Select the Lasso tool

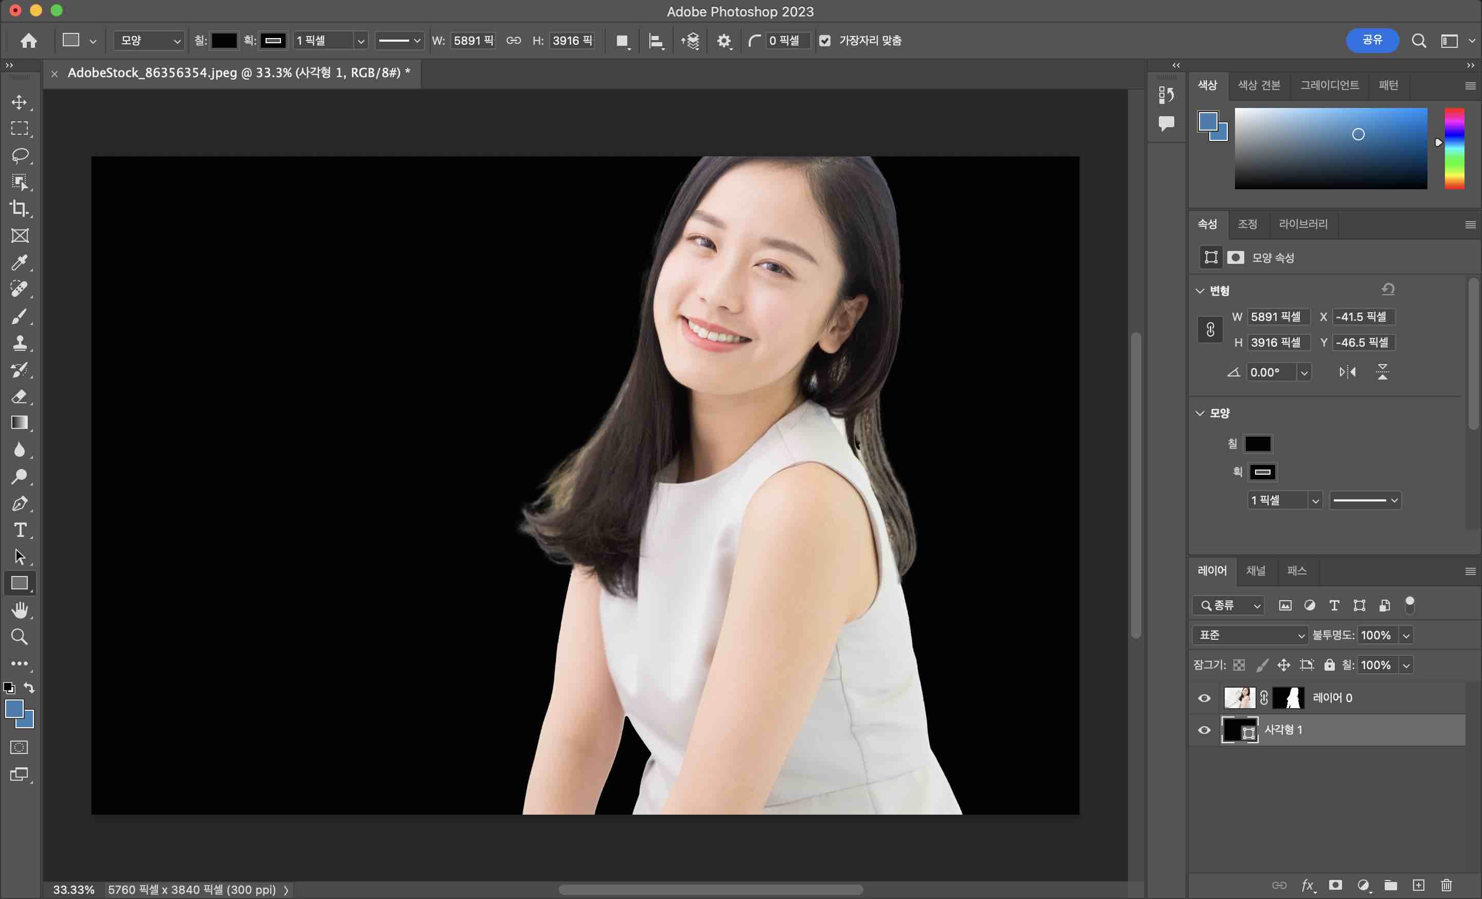pos(19,155)
